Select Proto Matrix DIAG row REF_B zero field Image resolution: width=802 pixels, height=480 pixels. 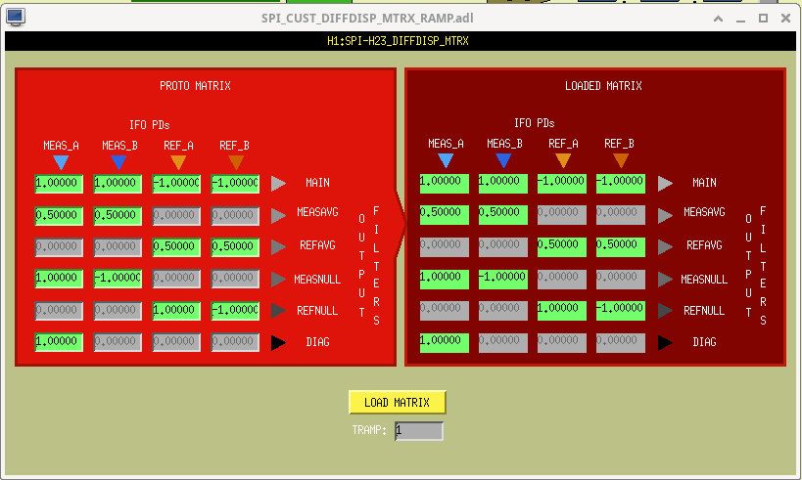pyautogui.click(x=235, y=342)
